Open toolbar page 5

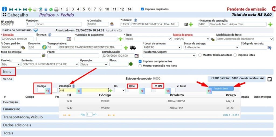[84, 9]
